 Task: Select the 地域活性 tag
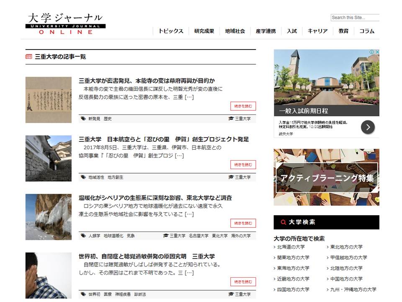pyautogui.click(x=96, y=177)
